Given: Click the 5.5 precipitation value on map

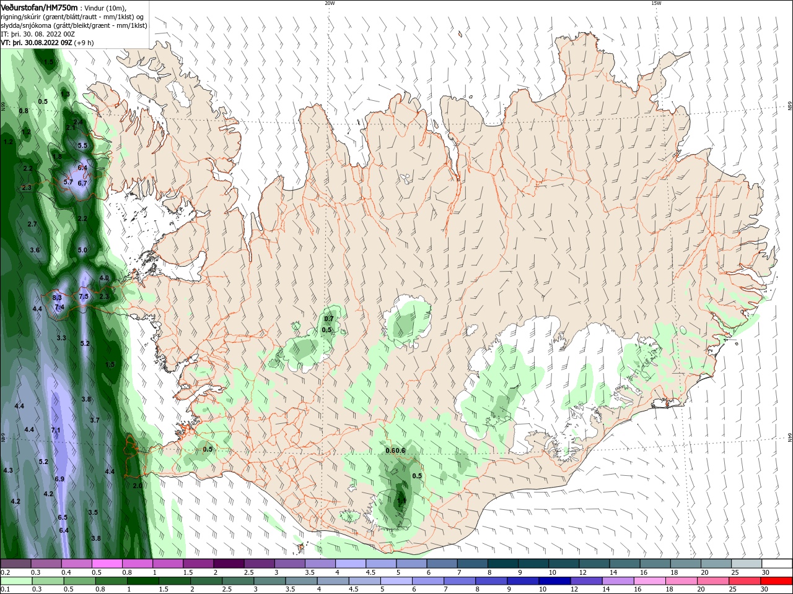Looking at the screenshot, I should click(x=82, y=145).
